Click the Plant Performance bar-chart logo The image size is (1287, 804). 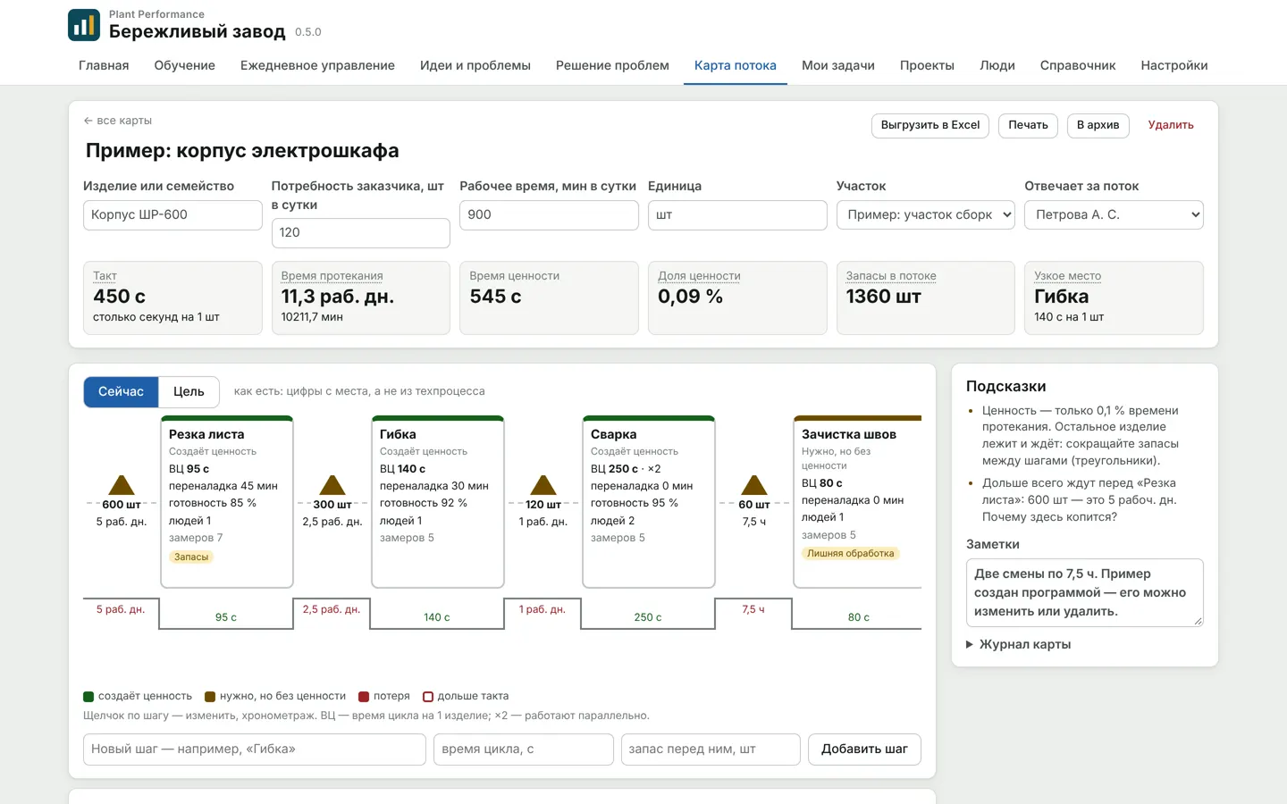coord(84,25)
